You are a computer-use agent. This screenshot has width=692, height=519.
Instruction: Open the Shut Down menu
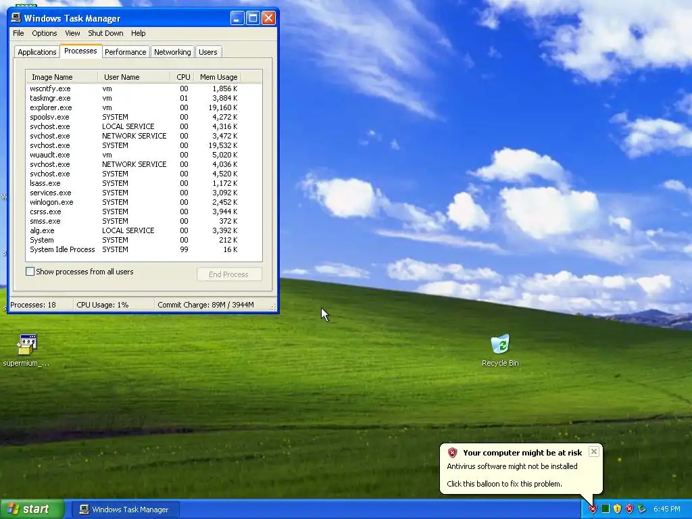pos(105,33)
